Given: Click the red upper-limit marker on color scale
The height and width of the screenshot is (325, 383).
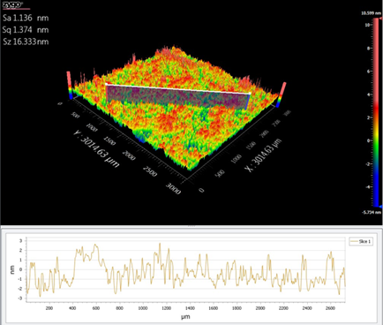Looking at the screenshot, I should click(x=381, y=19).
